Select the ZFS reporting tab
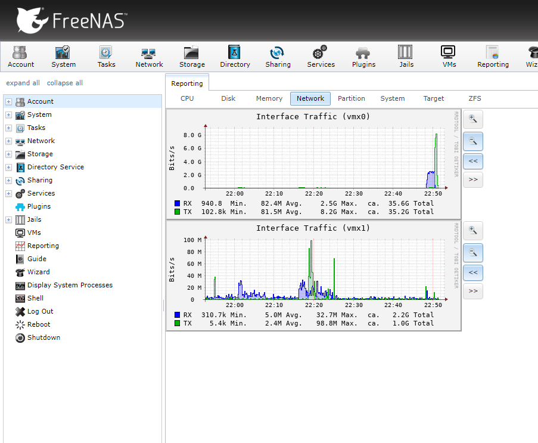Image resolution: width=538 pixels, height=443 pixels. point(475,99)
